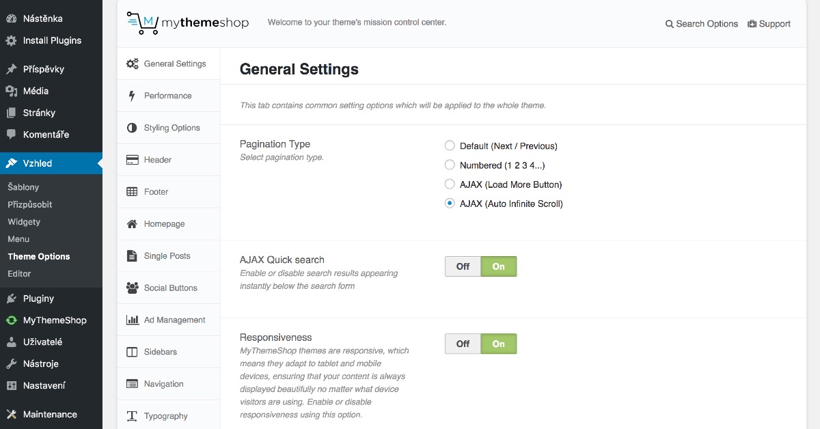Open Widgety in the Vzhled submenu
Viewport: 820px width, 429px height.
[x=24, y=221]
